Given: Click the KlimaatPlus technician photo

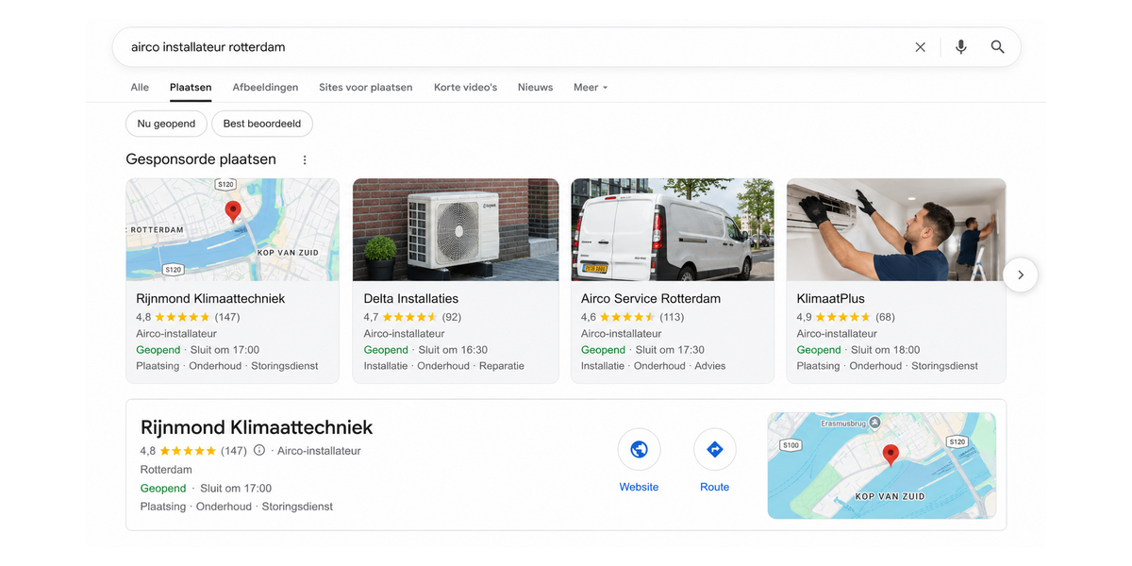Looking at the screenshot, I should tap(896, 229).
